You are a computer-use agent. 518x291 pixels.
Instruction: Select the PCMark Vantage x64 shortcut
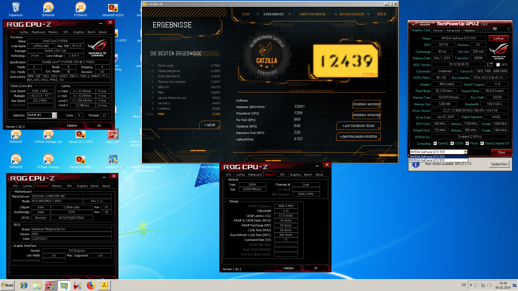coord(48,136)
